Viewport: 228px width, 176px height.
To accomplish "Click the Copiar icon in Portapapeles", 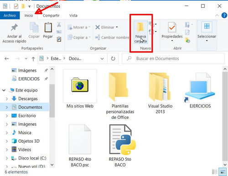I will (34, 27).
